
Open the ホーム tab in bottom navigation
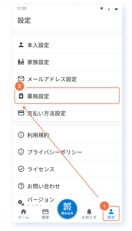coord(23,214)
